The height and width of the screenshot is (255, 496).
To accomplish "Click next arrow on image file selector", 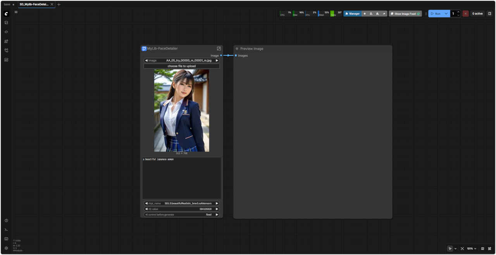I will click(x=217, y=60).
